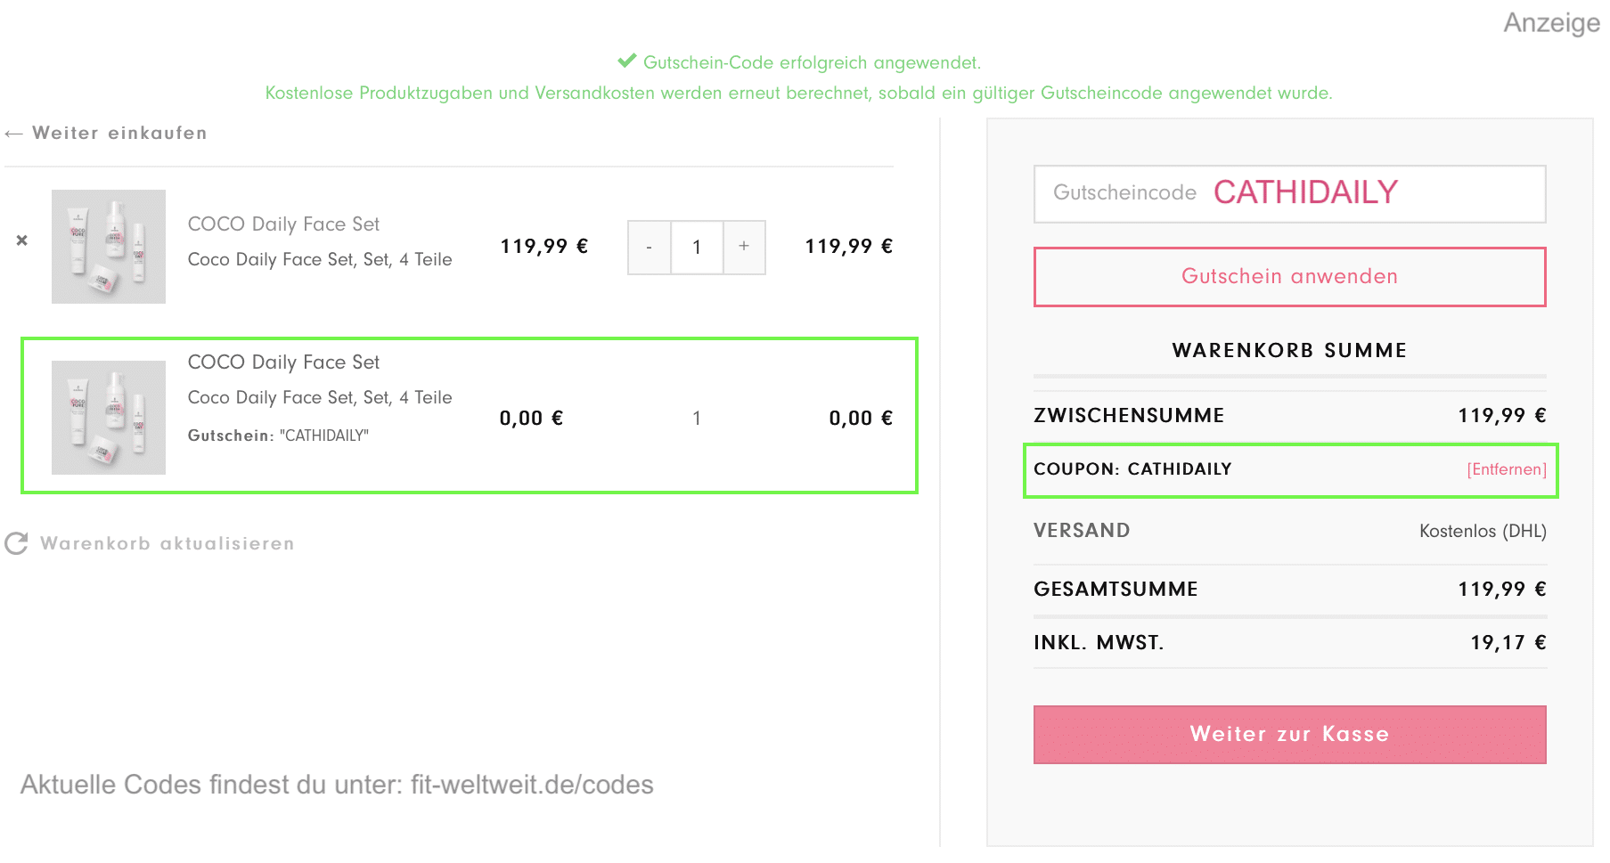The height and width of the screenshot is (863, 1610).
Task: Click Weiter einkaufen link
Action: tap(119, 133)
